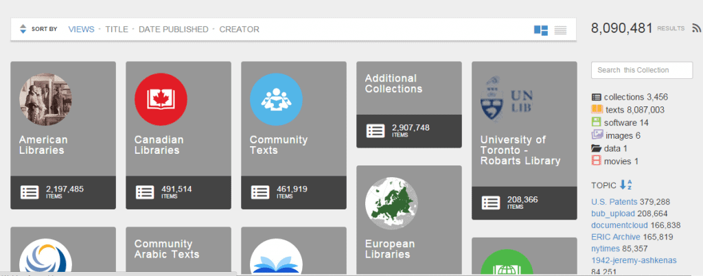Sort results by Date Published
Image resolution: width=703 pixels, height=276 pixels.
tap(173, 30)
